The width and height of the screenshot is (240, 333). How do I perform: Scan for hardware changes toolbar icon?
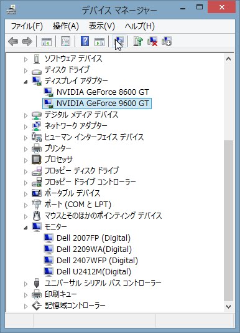(x=119, y=41)
